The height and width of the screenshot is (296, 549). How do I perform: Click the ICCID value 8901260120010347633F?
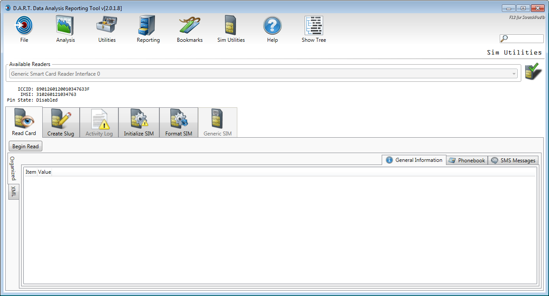(63, 89)
